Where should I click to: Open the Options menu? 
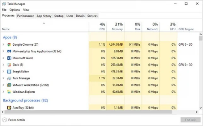(x=14, y=10)
